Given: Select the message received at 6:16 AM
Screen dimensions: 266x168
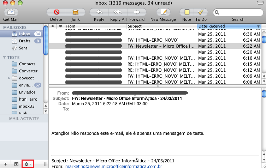Looking at the screenshot, I should 155,58.
